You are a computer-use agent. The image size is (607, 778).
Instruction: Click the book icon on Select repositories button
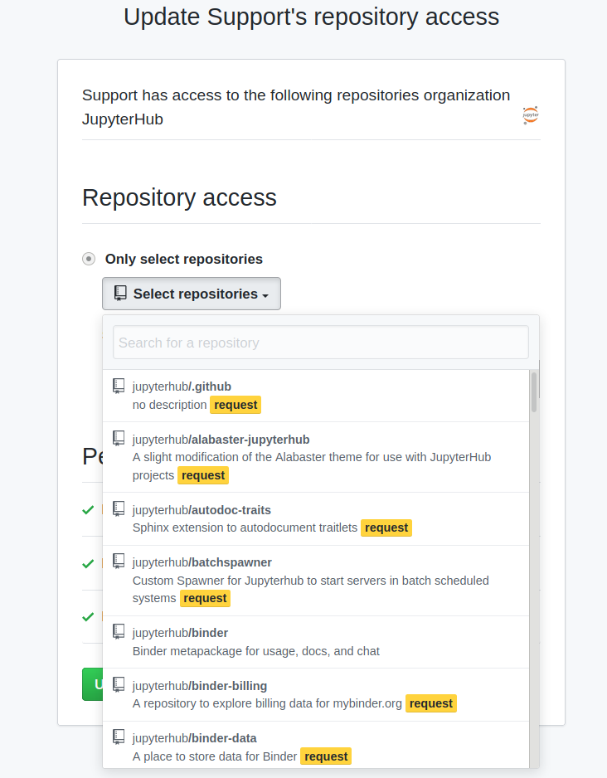[x=120, y=293]
